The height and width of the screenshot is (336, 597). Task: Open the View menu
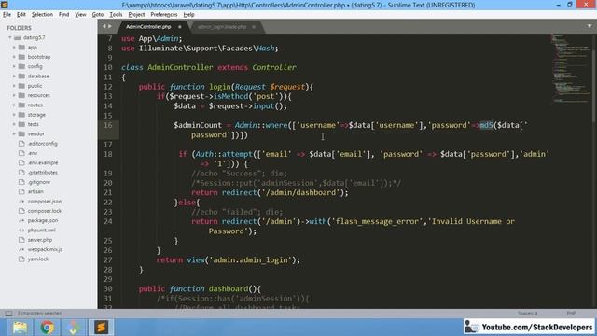[80, 15]
